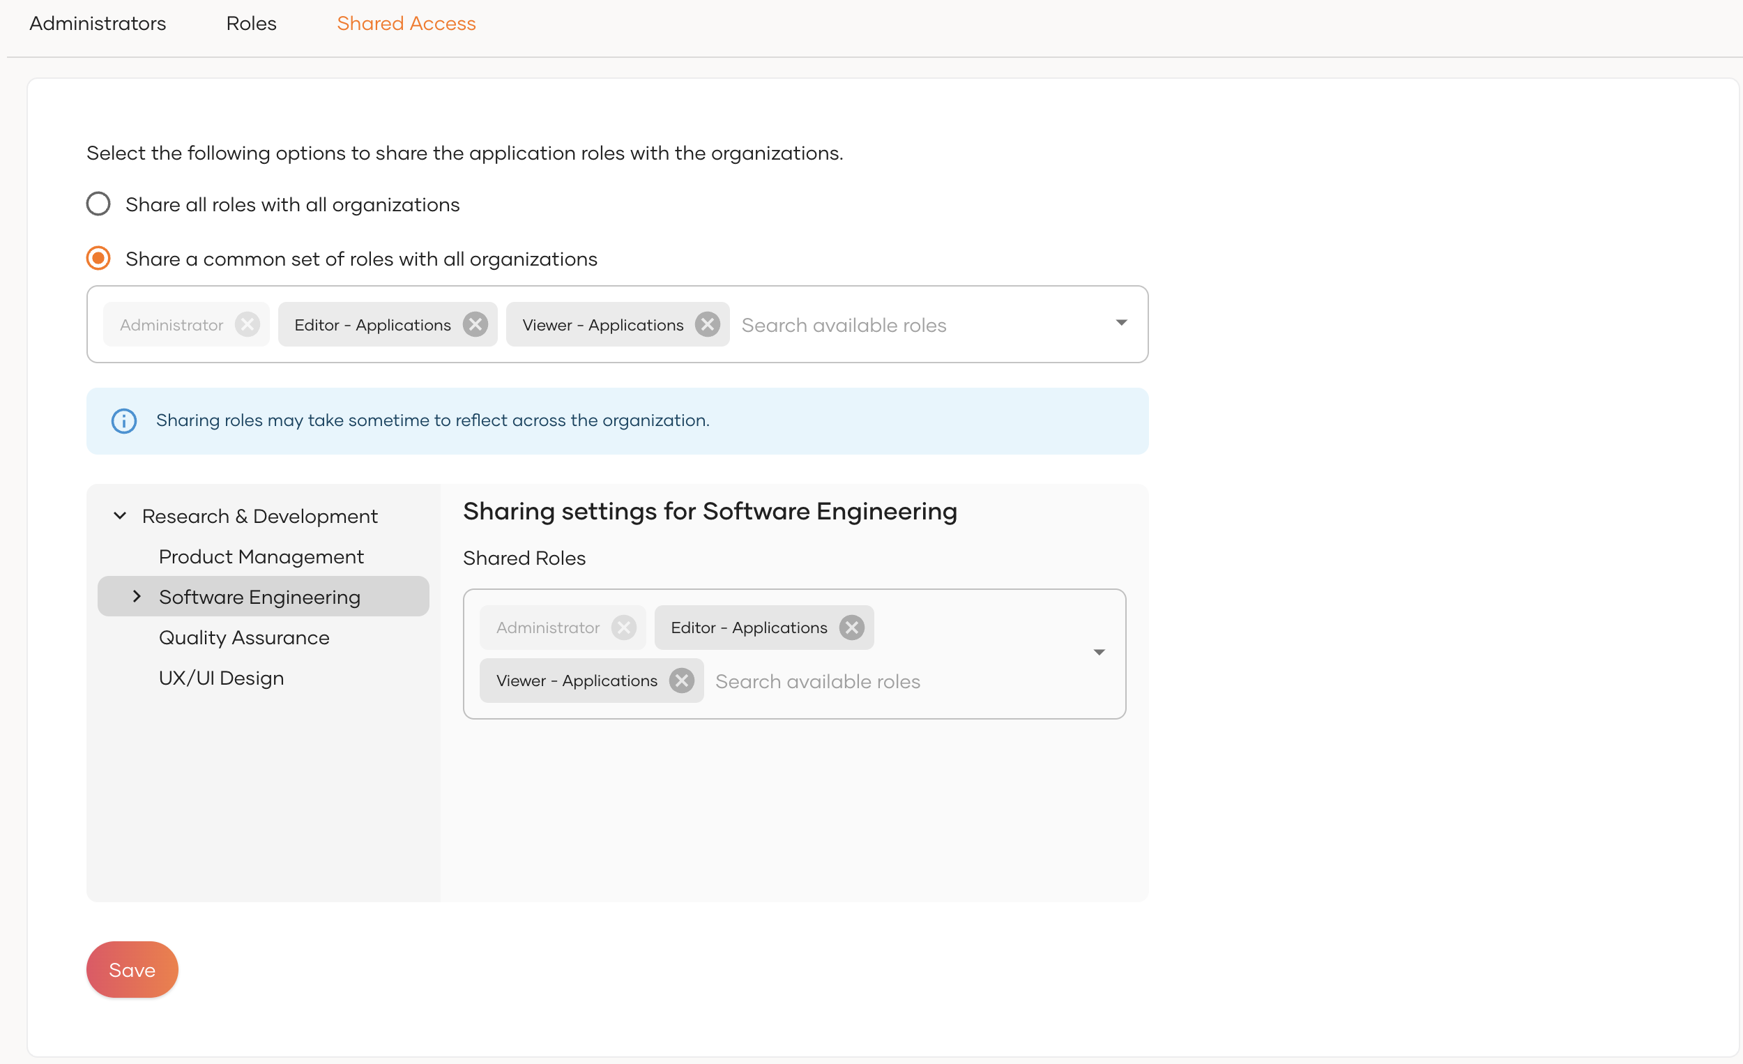Select Quality Assurance in organization tree

coord(244,637)
